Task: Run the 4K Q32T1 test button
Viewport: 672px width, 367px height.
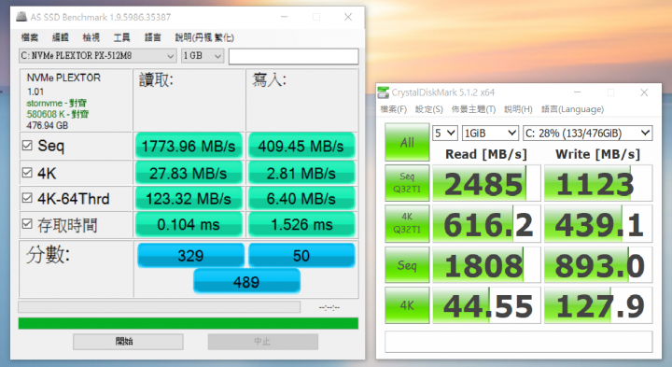Action: click(x=407, y=223)
